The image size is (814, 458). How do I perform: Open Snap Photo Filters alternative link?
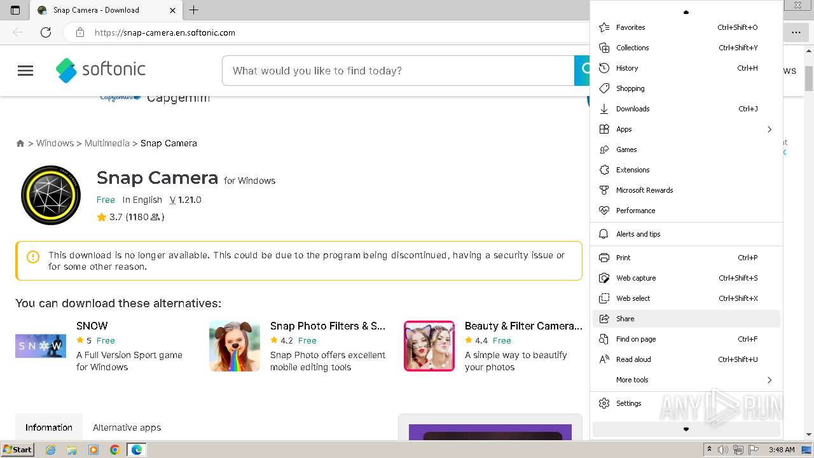(328, 326)
